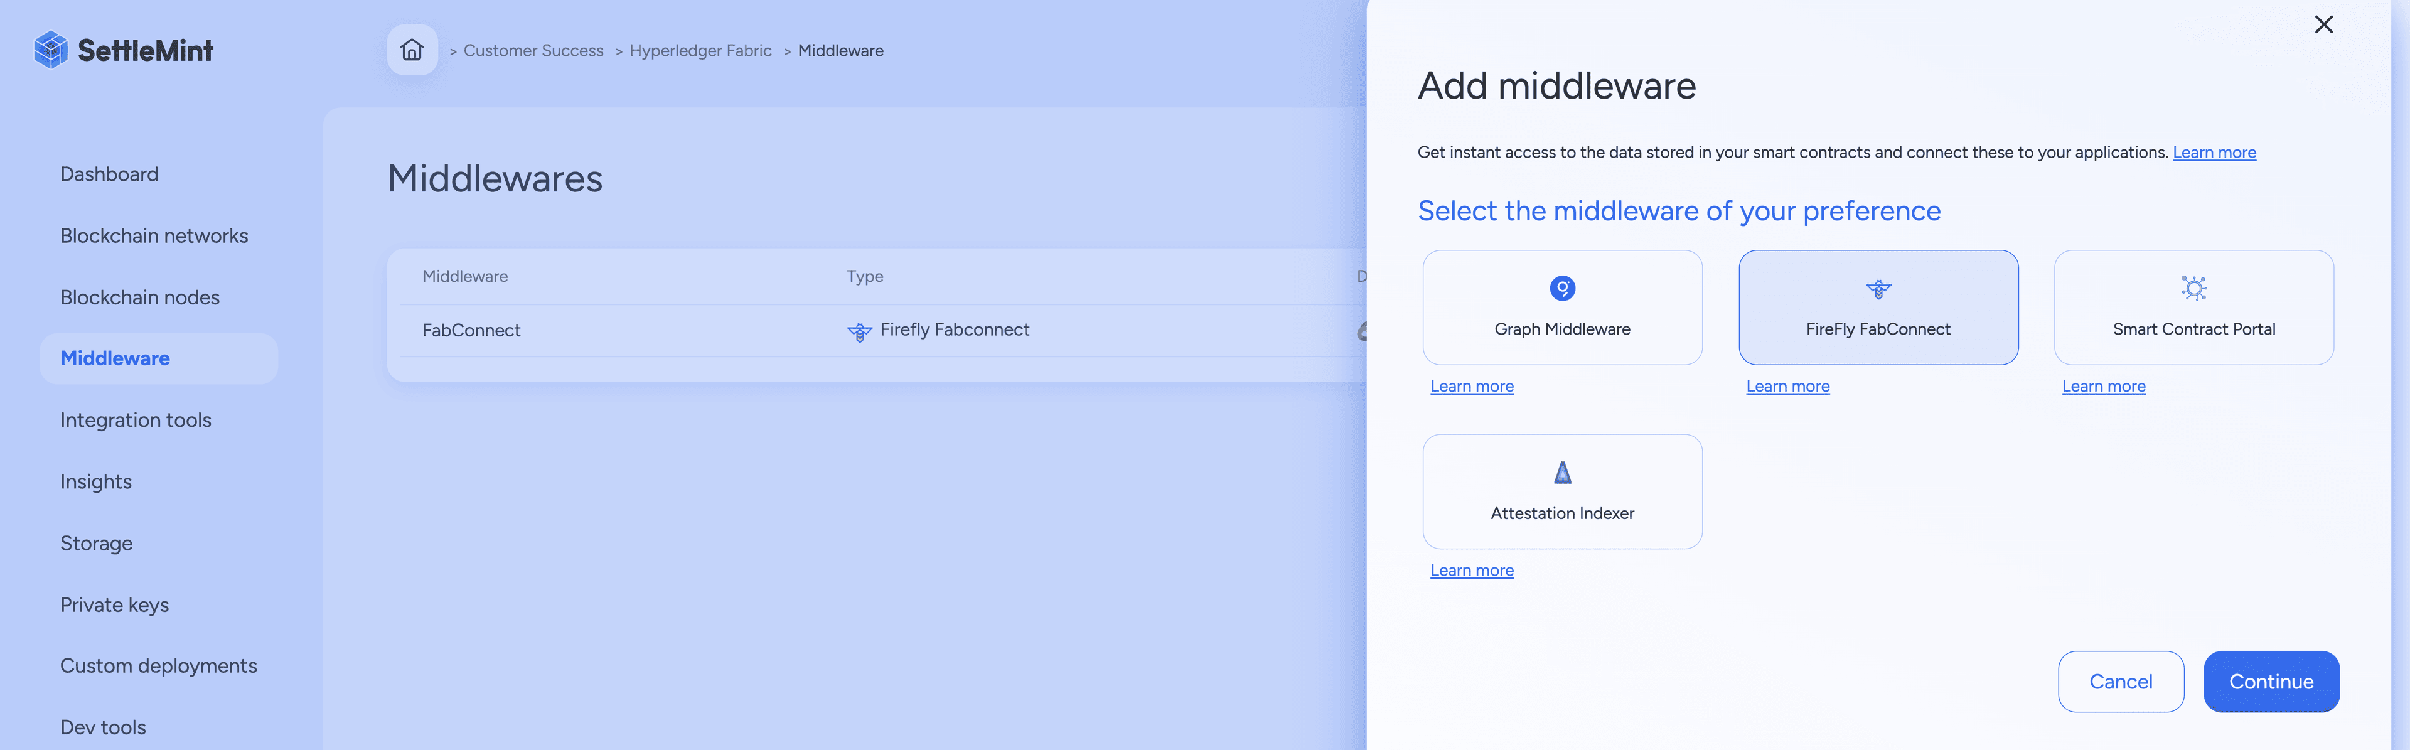This screenshot has width=2410, height=750.
Task: Select the Attestation Indexer card
Action: click(1562, 491)
